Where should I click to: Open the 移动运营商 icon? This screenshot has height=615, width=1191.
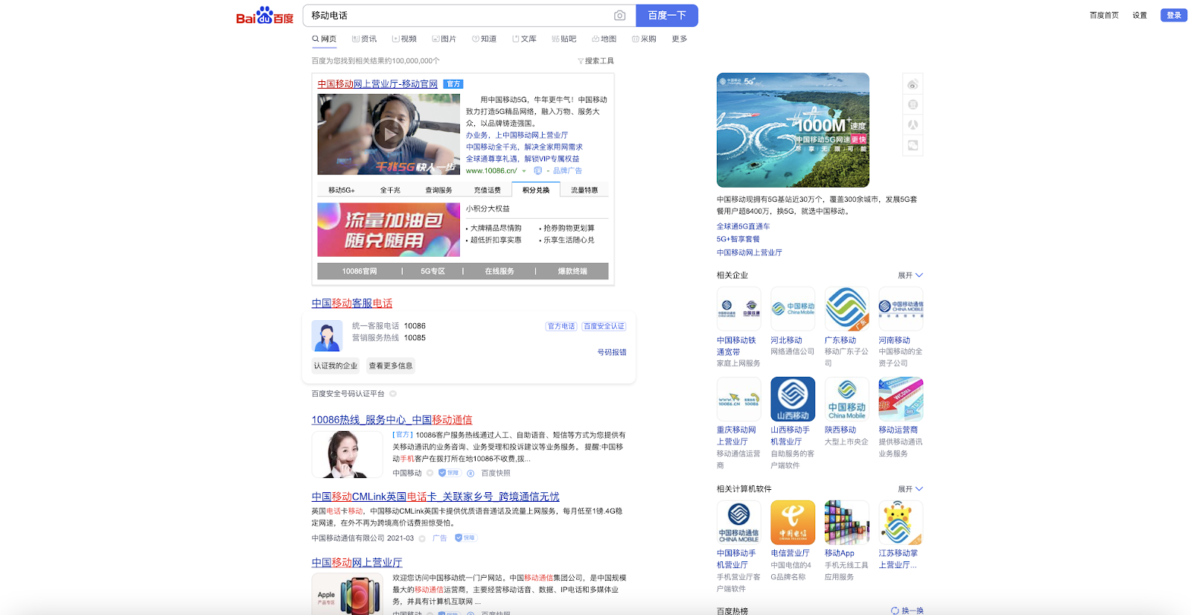(x=901, y=399)
